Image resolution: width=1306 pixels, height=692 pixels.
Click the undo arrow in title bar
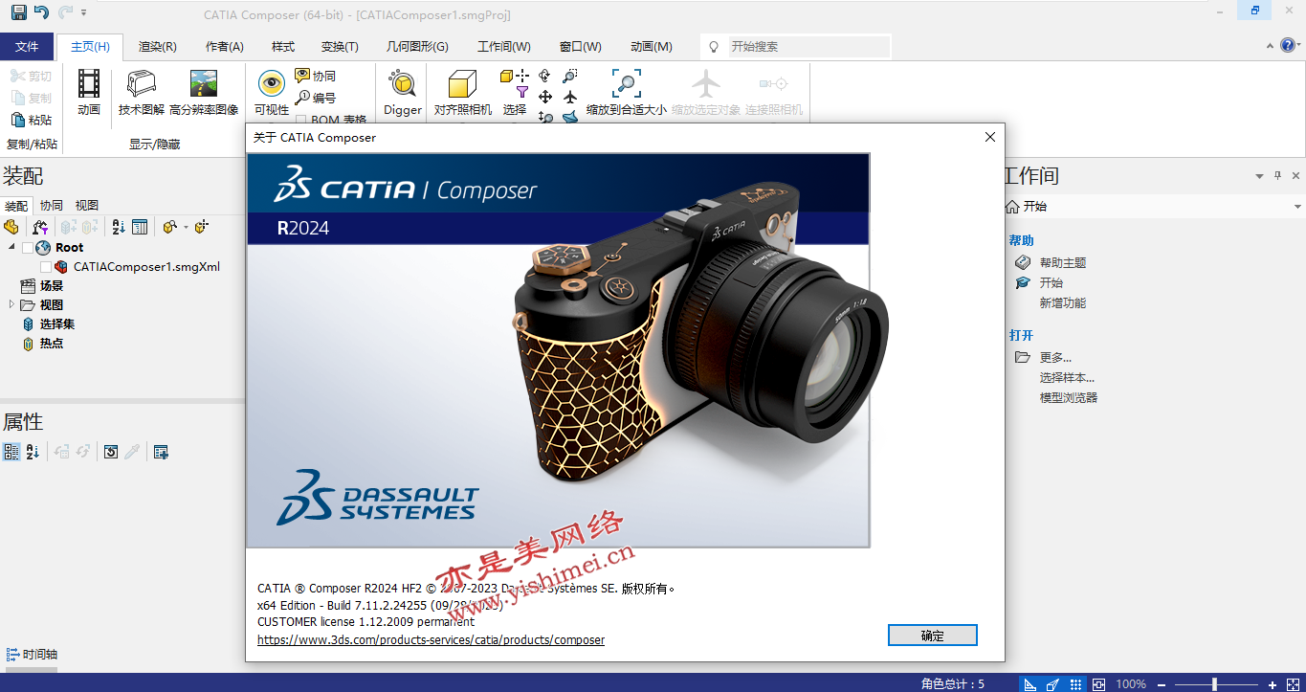[41, 12]
